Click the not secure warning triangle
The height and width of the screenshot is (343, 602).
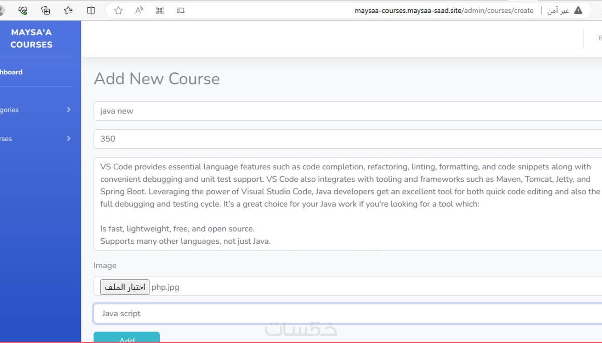point(578,10)
